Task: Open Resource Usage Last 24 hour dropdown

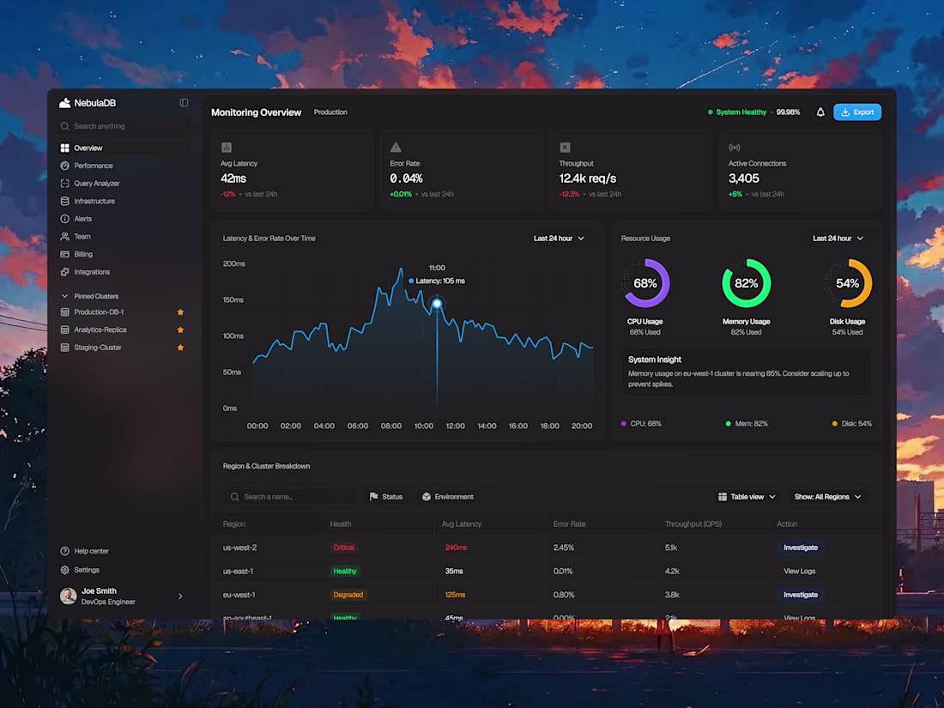Action: [838, 239]
